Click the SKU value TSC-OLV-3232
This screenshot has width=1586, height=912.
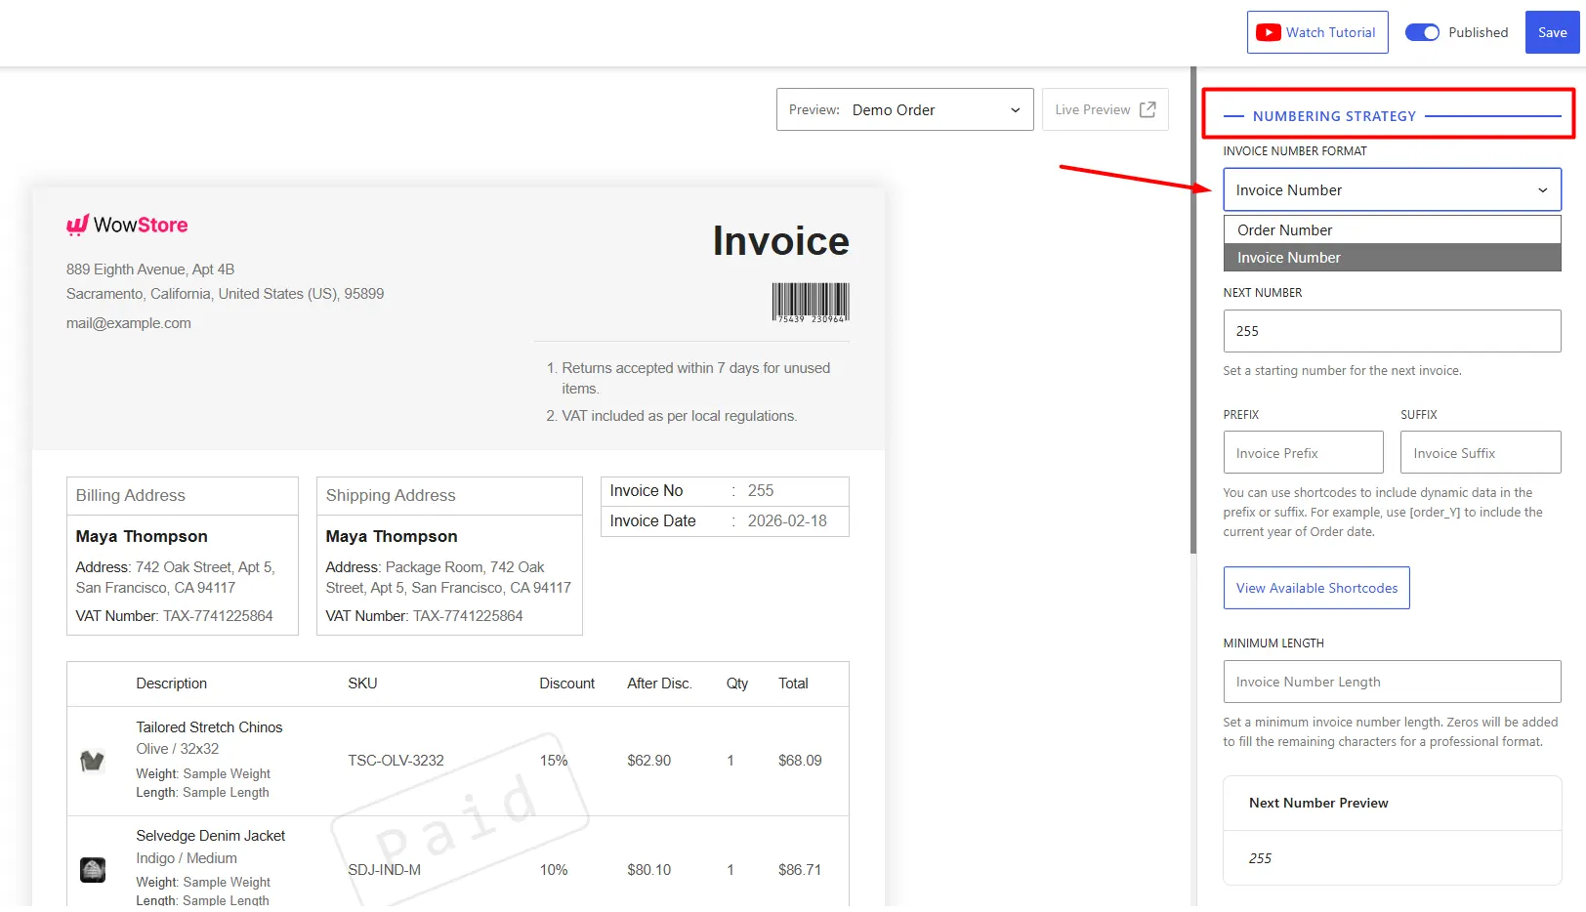click(x=396, y=761)
